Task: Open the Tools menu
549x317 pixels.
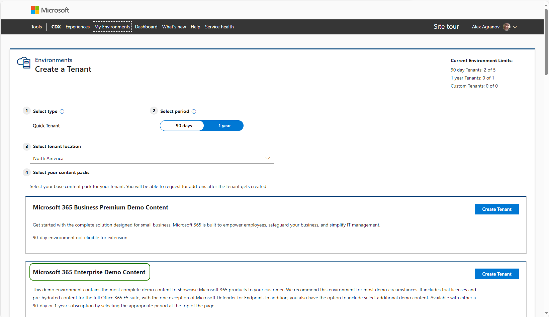Action: pyautogui.click(x=36, y=27)
